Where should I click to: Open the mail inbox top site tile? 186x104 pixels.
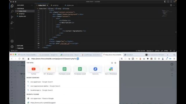click(49, 70)
